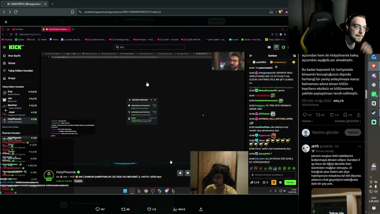Image resolution: width=380 pixels, height=214 pixels.
Task: Select the HolyPhoenix Stream tab in recorded browser
Action: [56, 29]
